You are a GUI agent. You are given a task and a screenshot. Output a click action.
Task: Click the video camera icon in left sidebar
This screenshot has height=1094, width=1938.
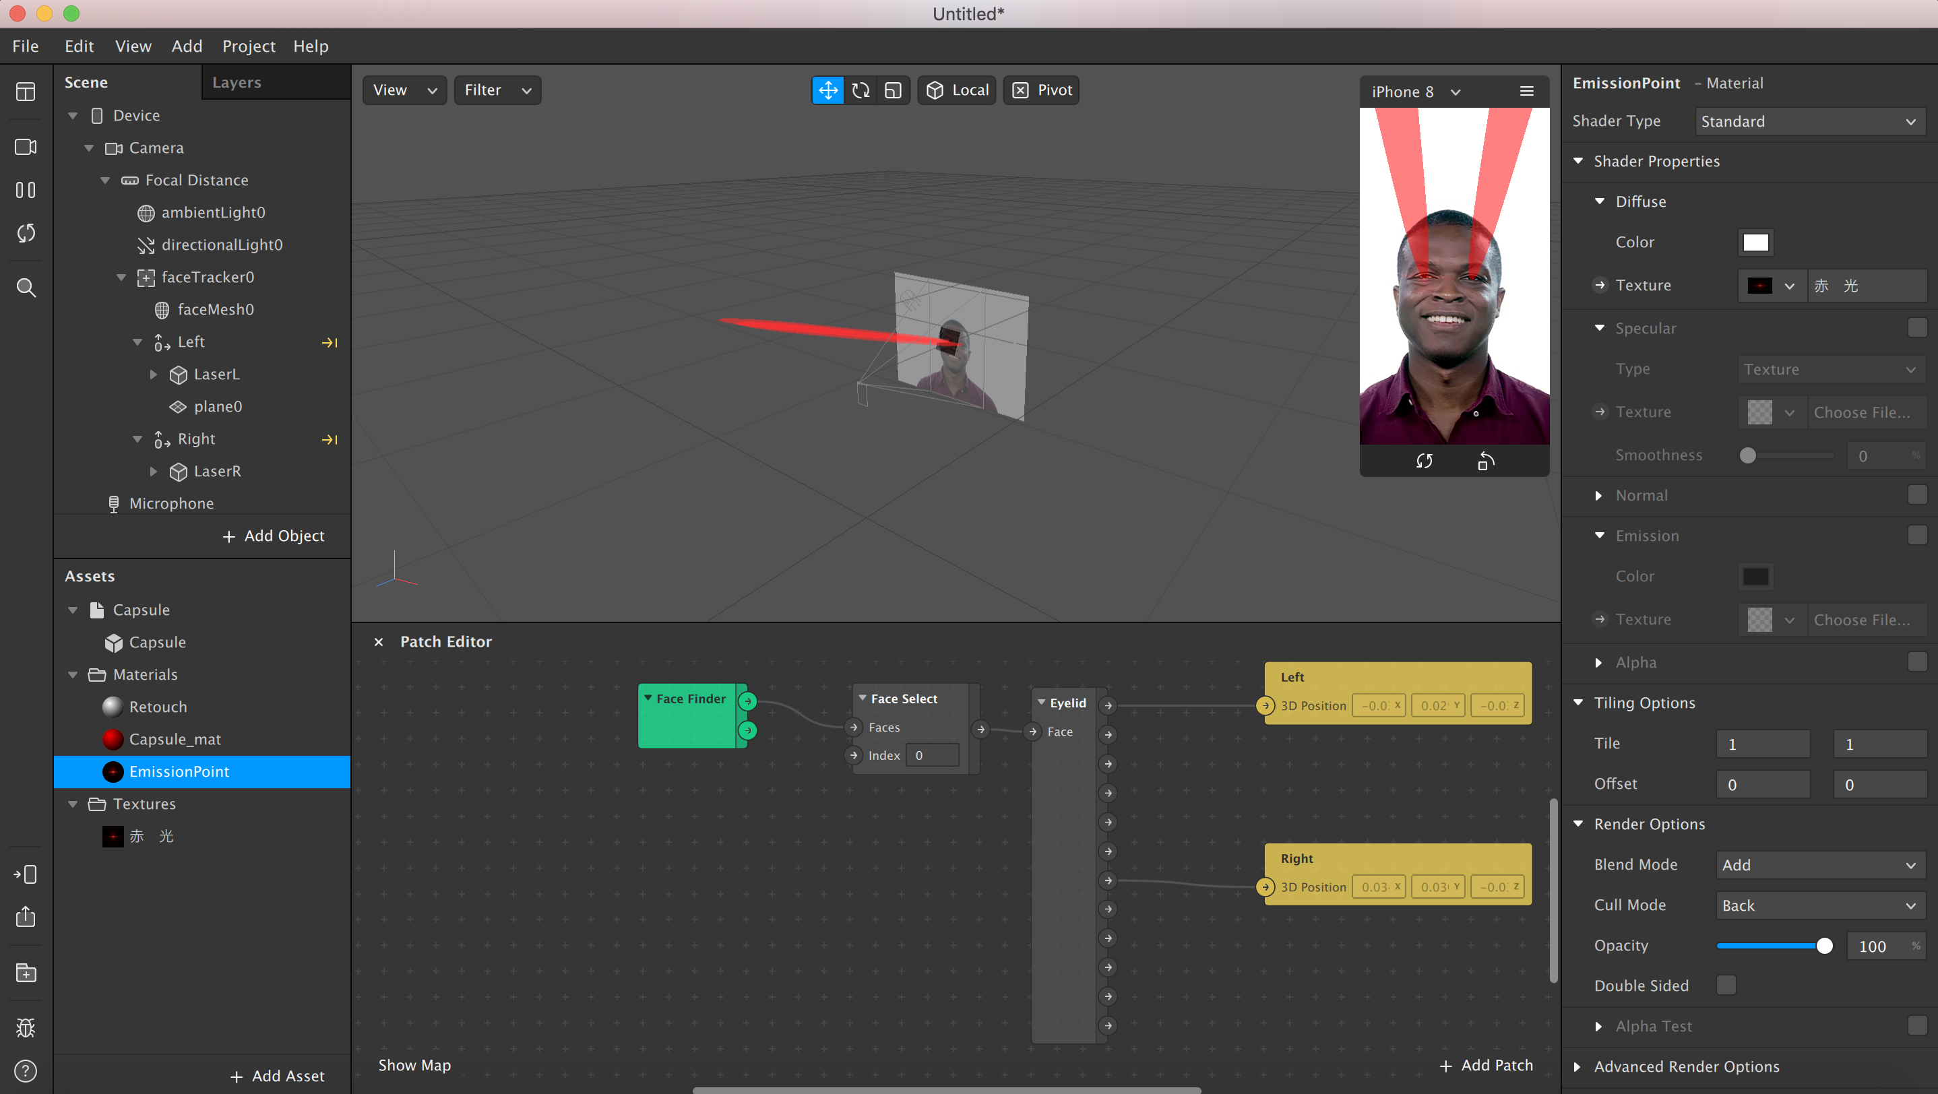tap(26, 147)
